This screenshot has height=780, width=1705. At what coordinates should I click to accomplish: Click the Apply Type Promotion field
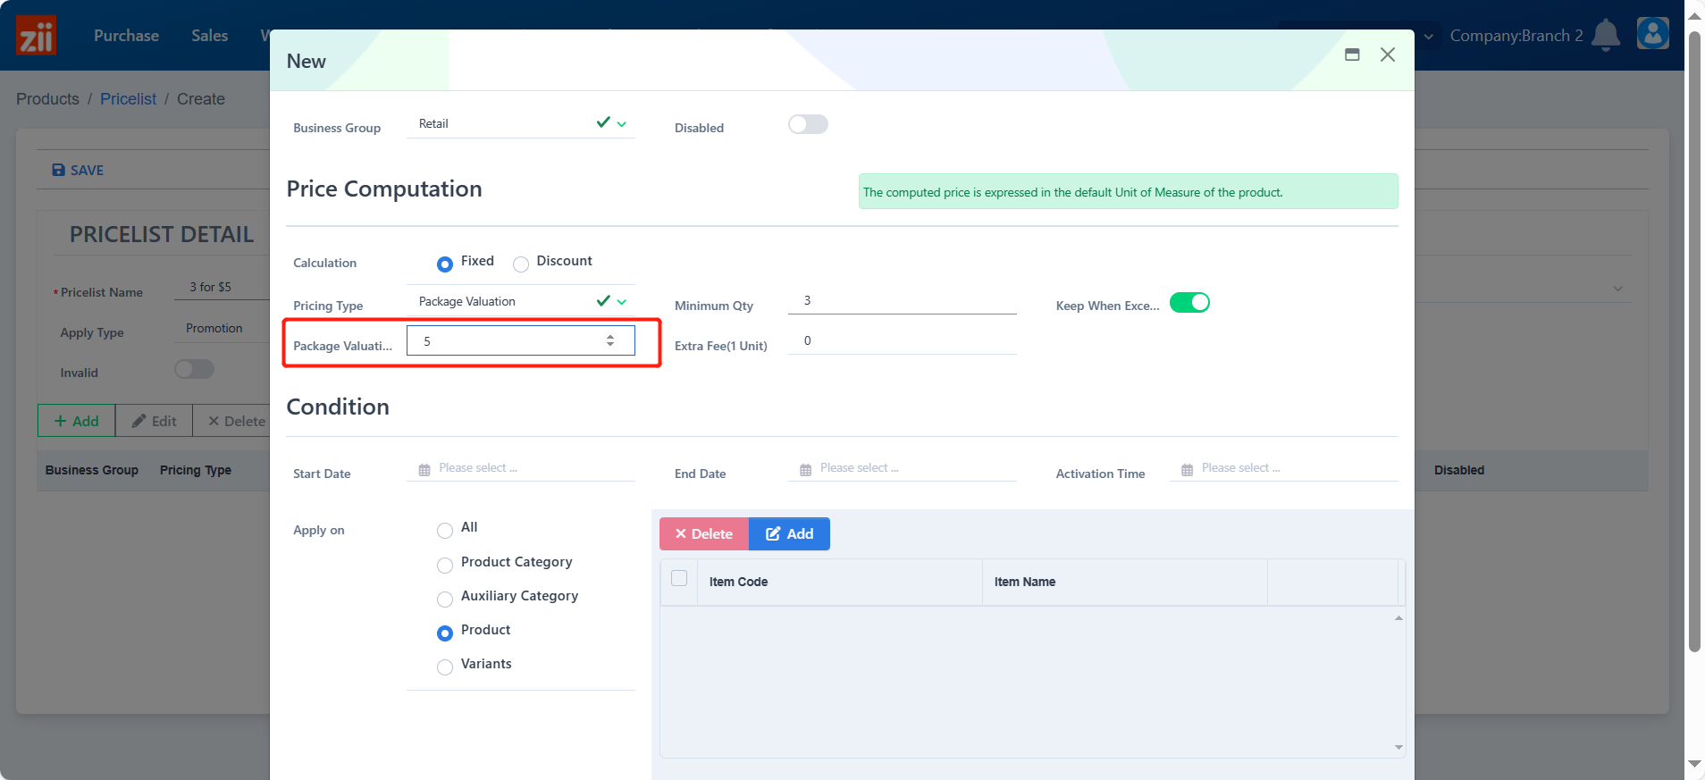[222, 328]
